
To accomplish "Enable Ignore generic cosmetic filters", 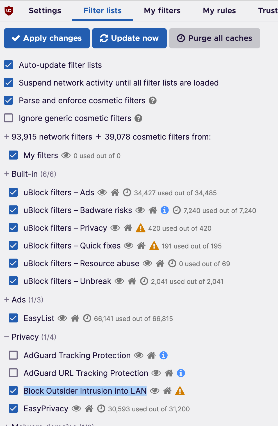I will [9, 118].
